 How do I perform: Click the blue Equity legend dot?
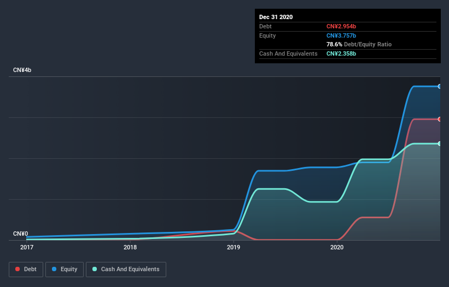click(x=54, y=269)
